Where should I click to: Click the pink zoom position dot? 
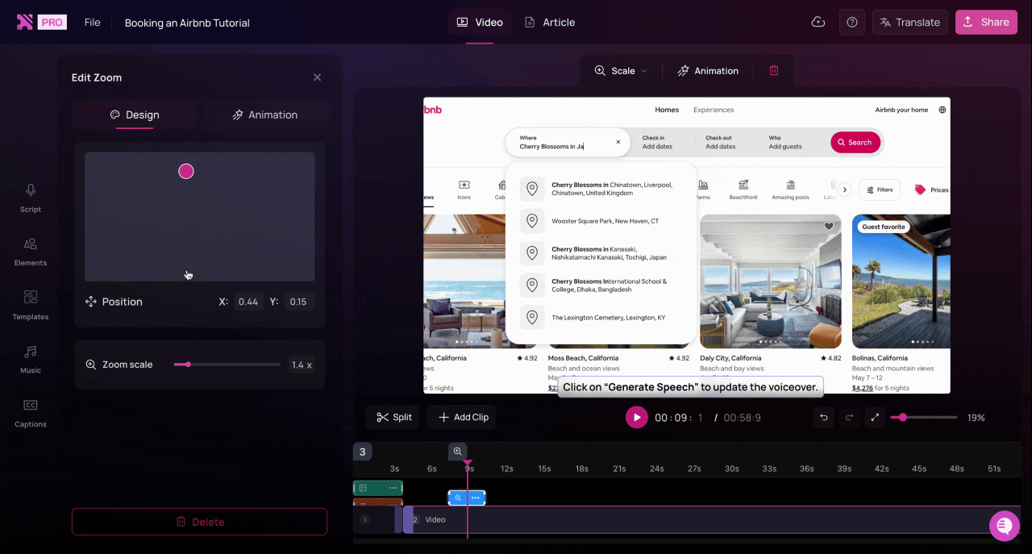point(186,171)
